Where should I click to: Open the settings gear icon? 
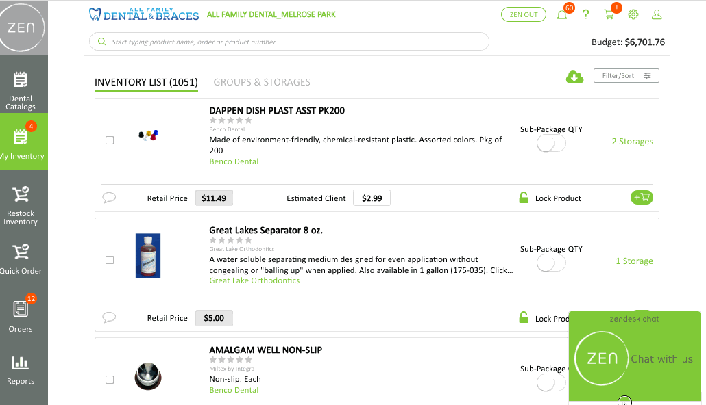[633, 15]
